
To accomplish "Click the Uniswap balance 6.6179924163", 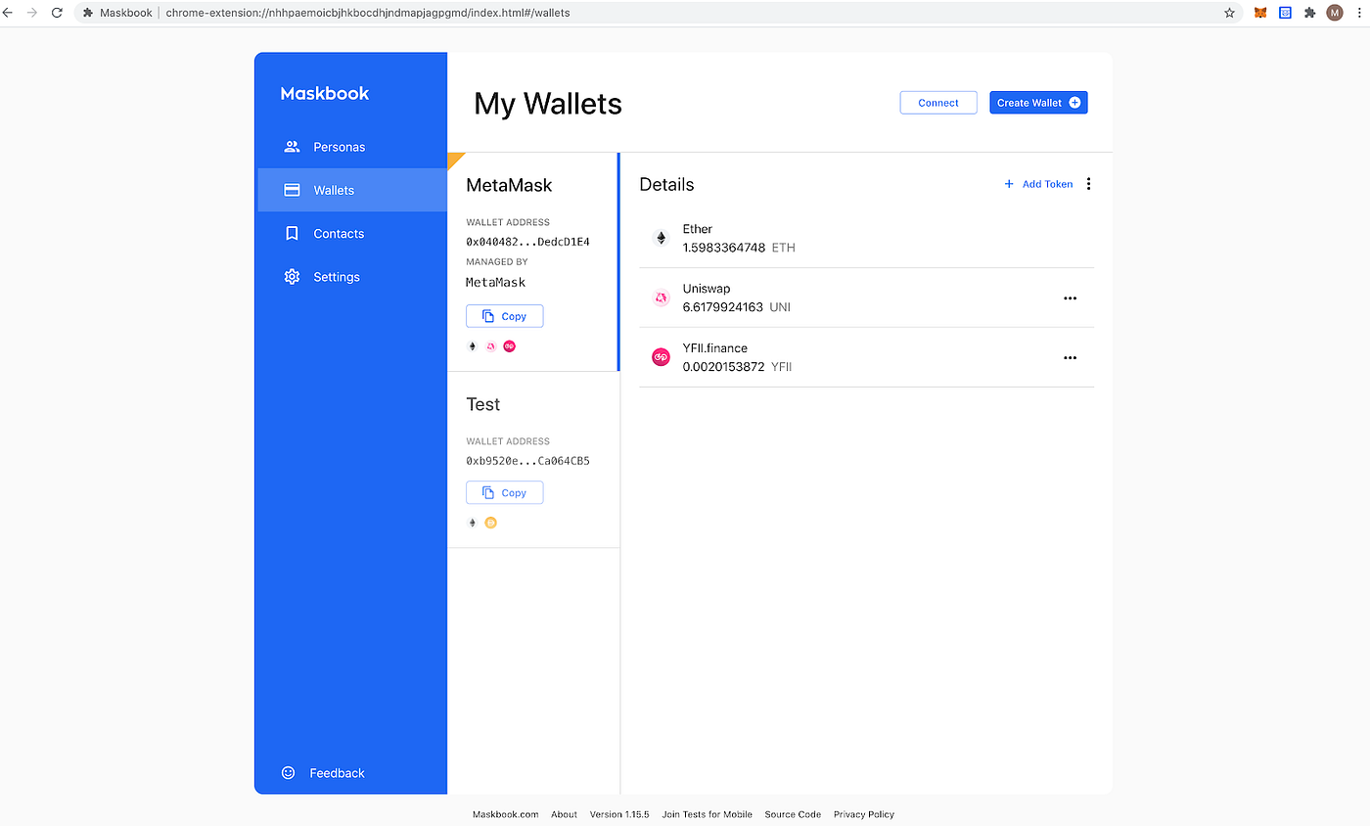I will (x=723, y=307).
